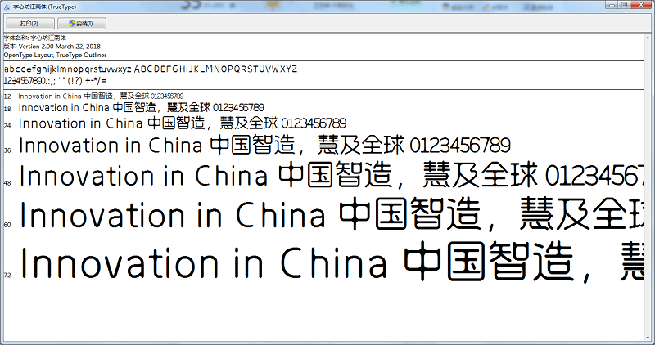Image resolution: width=655 pixels, height=345 pixels.
Task: Click the OpenType Layout, TrueType Outlines text
Action: [x=55, y=55]
